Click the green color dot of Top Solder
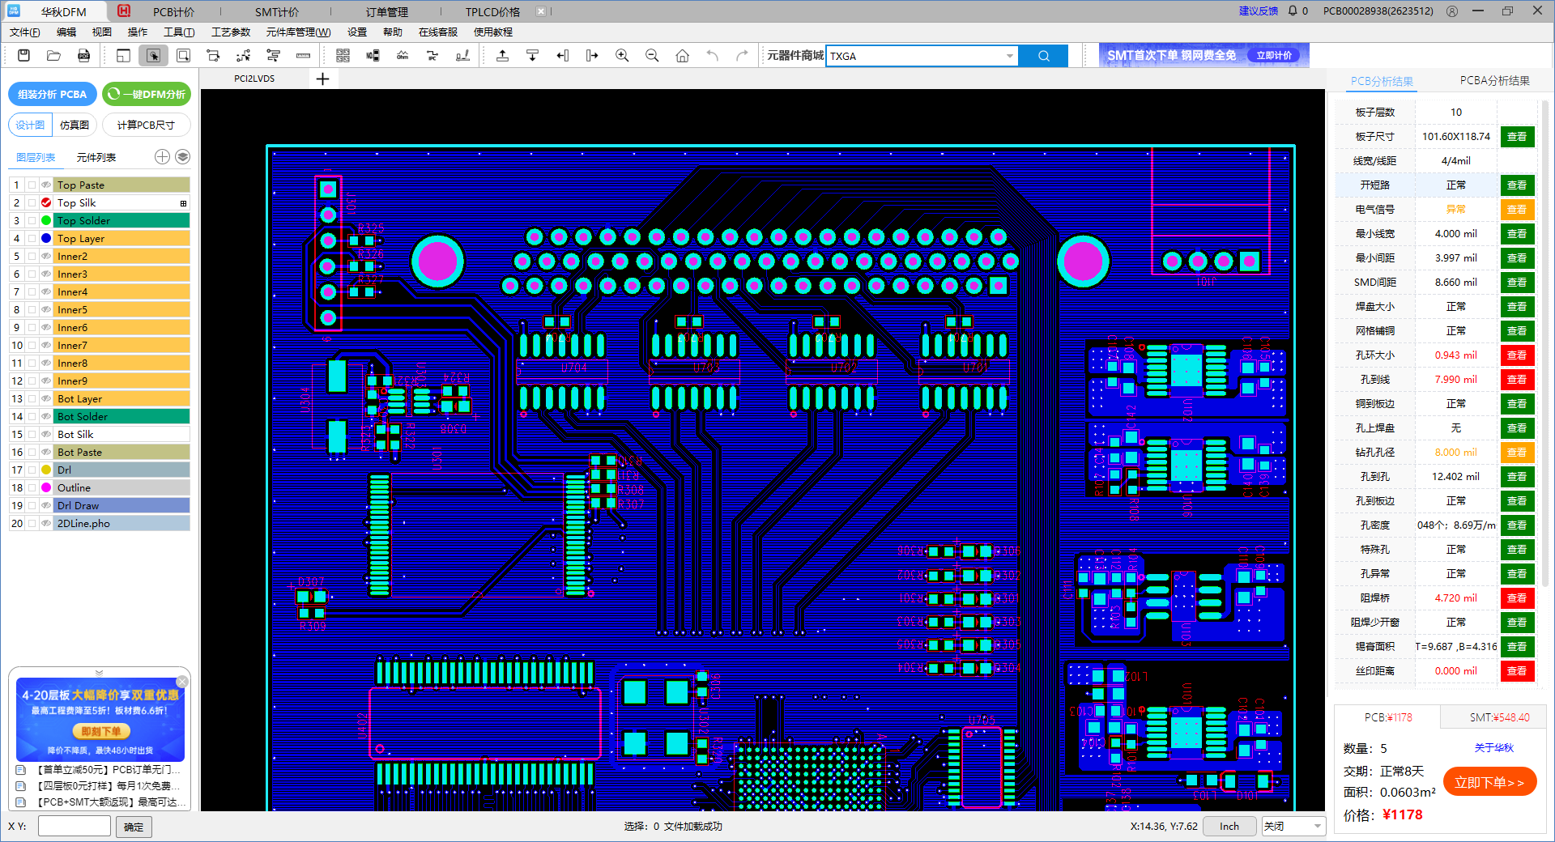1555x842 pixels. click(46, 221)
